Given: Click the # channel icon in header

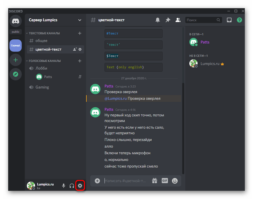Looking at the screenshot, I should (93, 20).
